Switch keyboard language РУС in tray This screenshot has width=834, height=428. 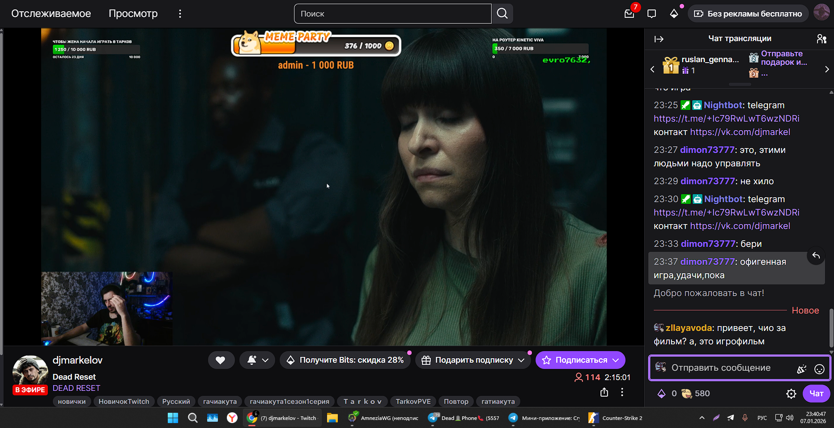[762, 418]
